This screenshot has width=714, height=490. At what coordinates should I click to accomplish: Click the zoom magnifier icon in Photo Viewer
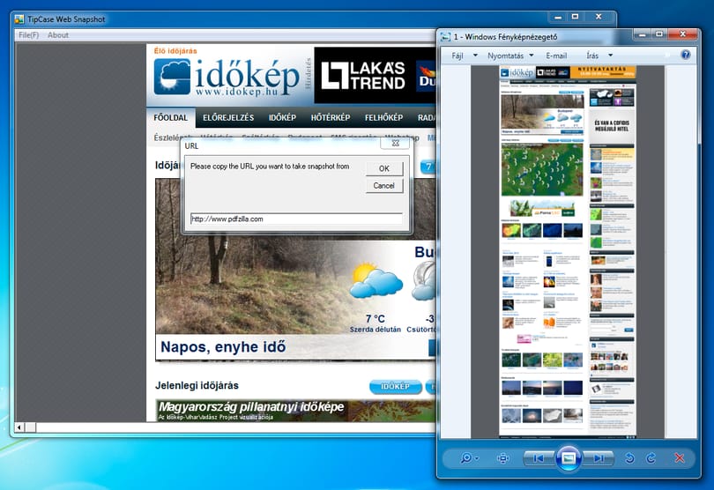click(x=466, y=457)
